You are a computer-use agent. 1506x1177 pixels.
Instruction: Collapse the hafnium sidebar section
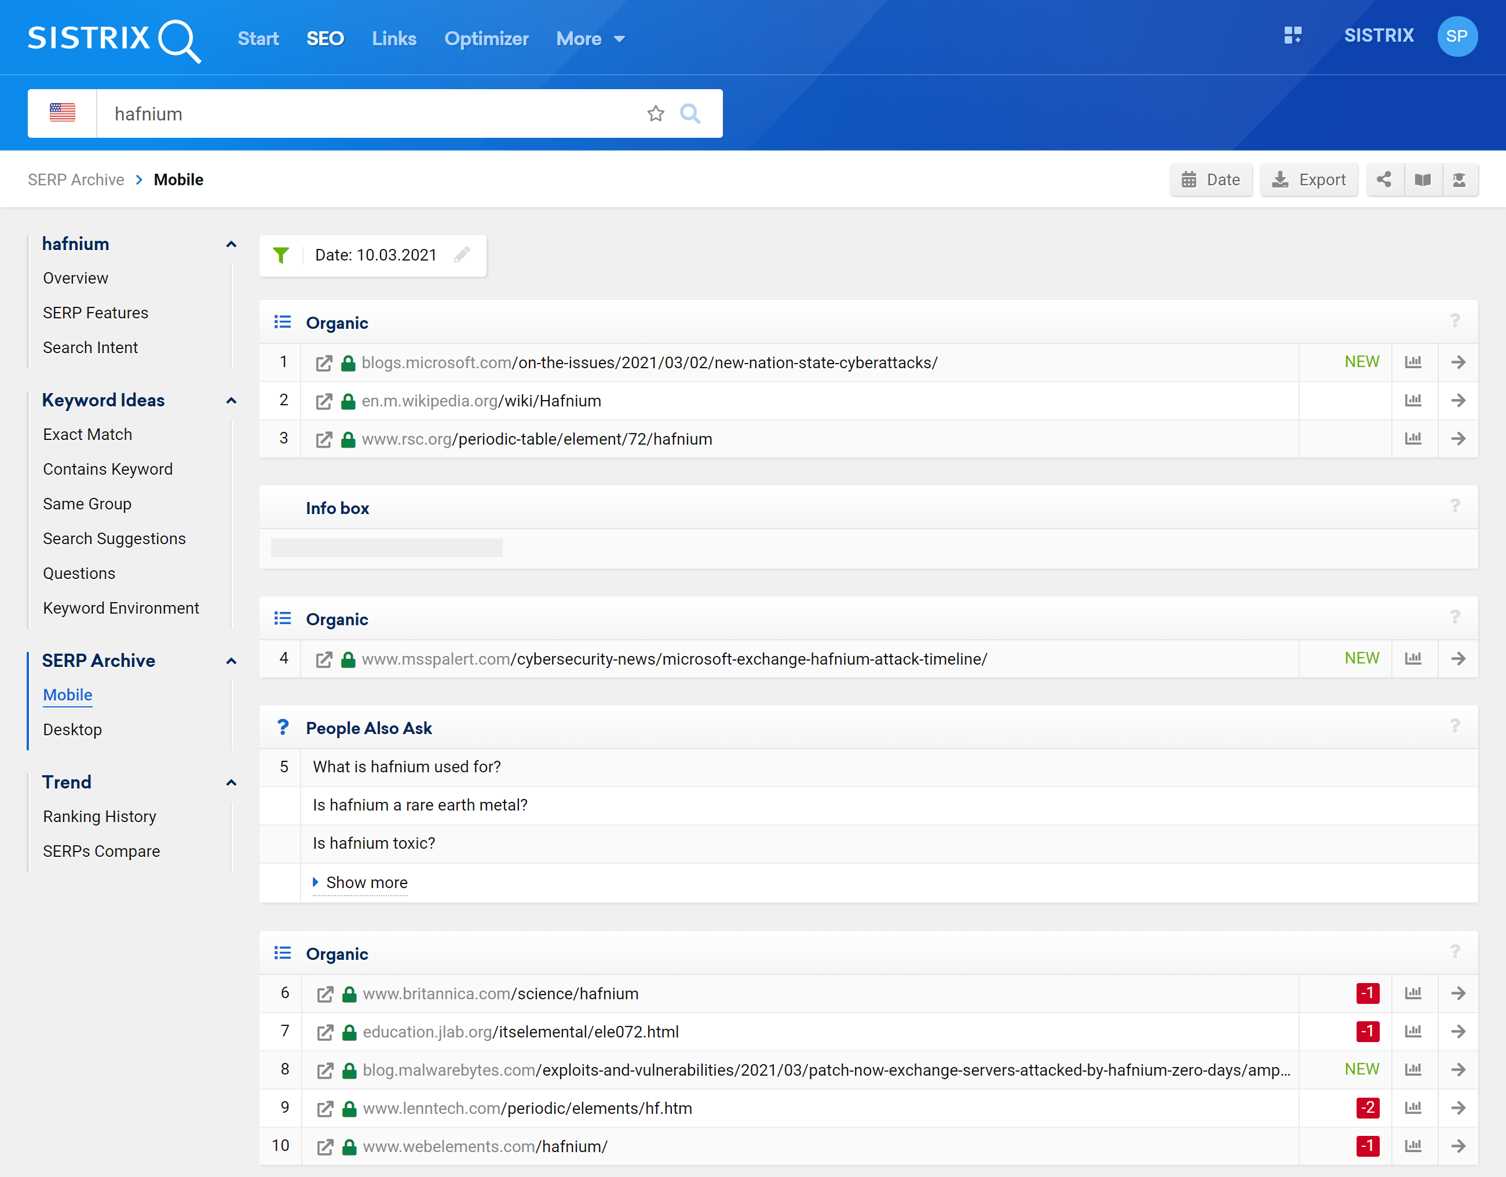click(231, 244)
